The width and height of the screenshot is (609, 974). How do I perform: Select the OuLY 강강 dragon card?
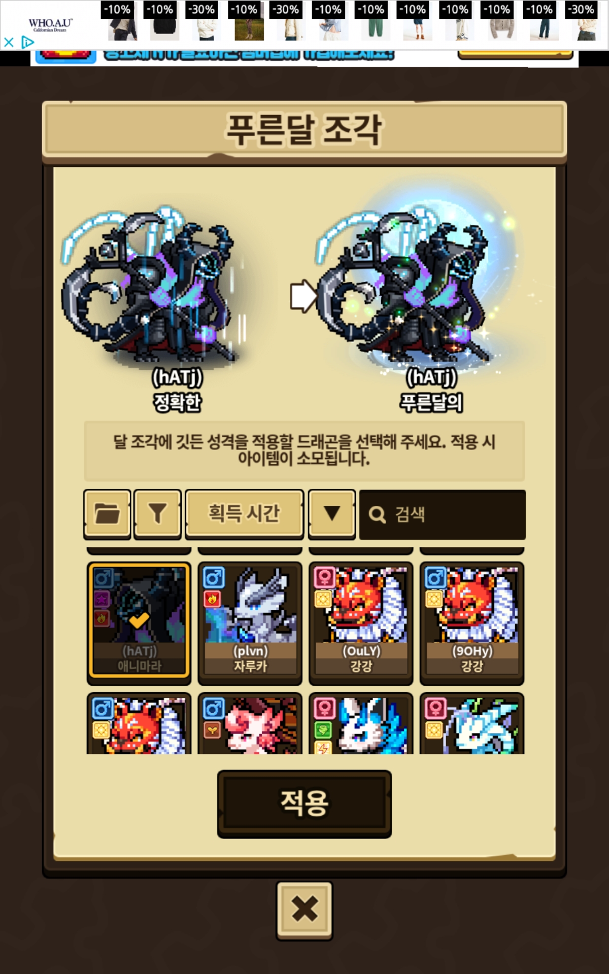[361, 623]
